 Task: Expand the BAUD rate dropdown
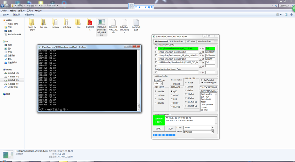point(212,132)
